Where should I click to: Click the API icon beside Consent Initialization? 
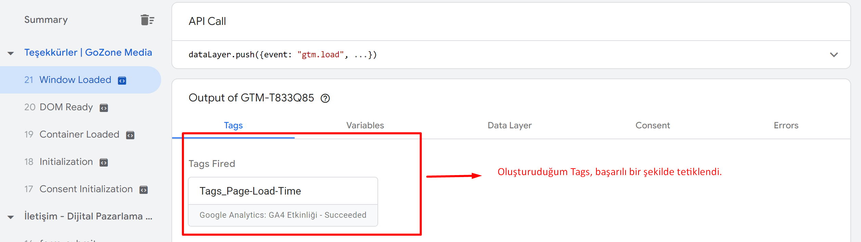[x=144, y=190]
